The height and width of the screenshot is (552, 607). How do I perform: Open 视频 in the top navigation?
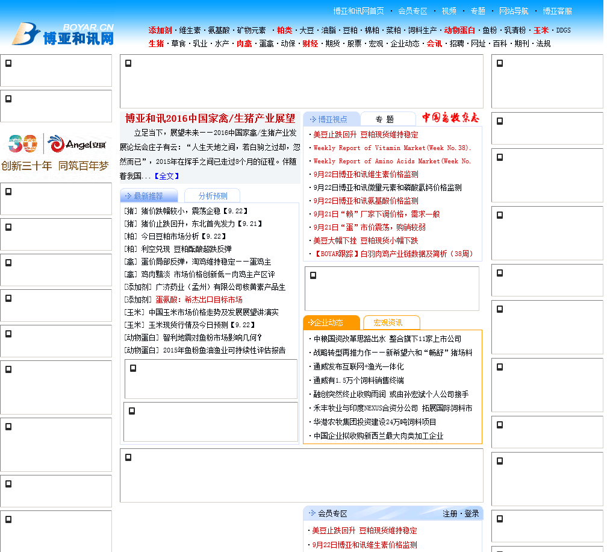449,11
